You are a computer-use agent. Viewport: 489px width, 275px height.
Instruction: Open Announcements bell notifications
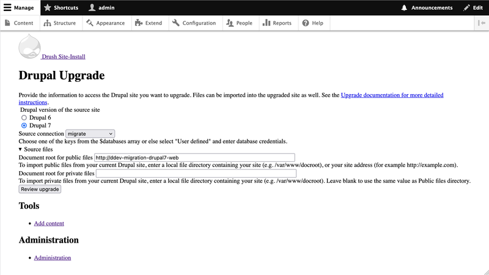427,8
